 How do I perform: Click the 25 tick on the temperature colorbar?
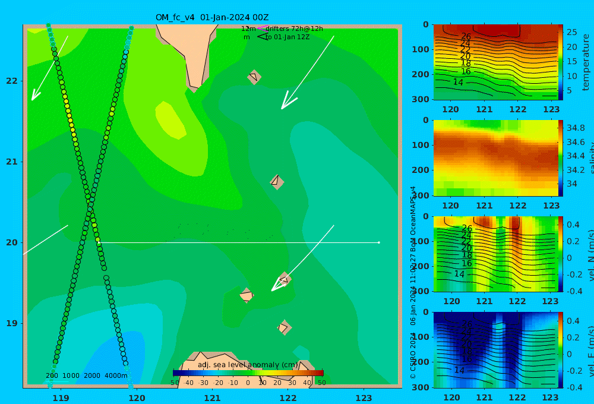(x=571, y=32)
